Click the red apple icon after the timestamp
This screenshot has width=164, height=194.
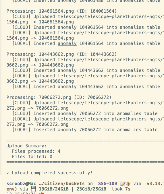pos(42,193)
